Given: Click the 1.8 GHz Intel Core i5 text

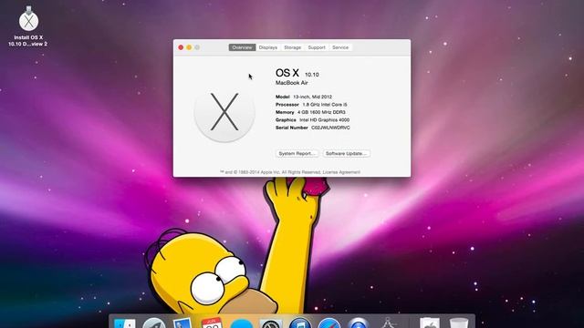Looking at the screenshot, I should 325,105.
